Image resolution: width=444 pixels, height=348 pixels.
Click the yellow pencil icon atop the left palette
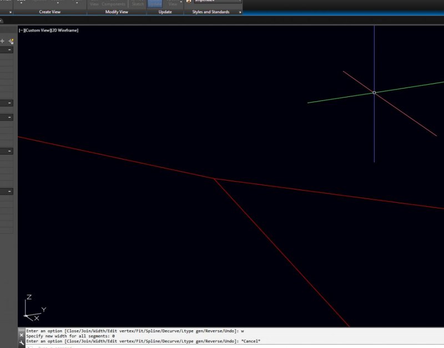pyautogui.click(x=11, y=40)
